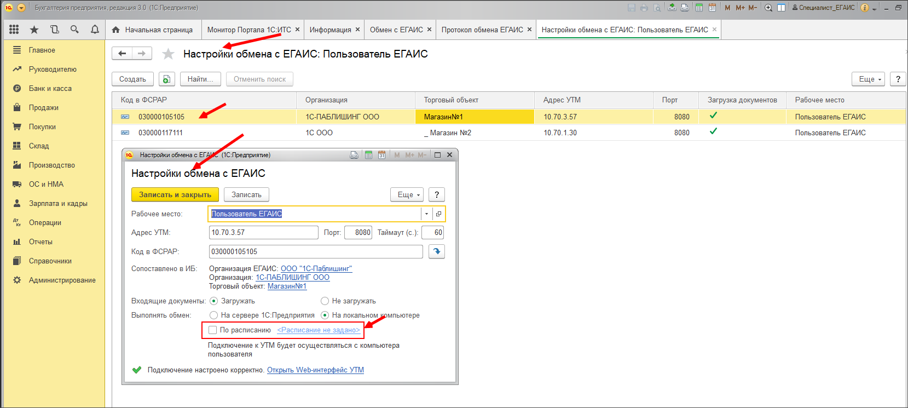
Task: Click into the Порт input field
Action: pyautogui.click(x=358, y=232)
